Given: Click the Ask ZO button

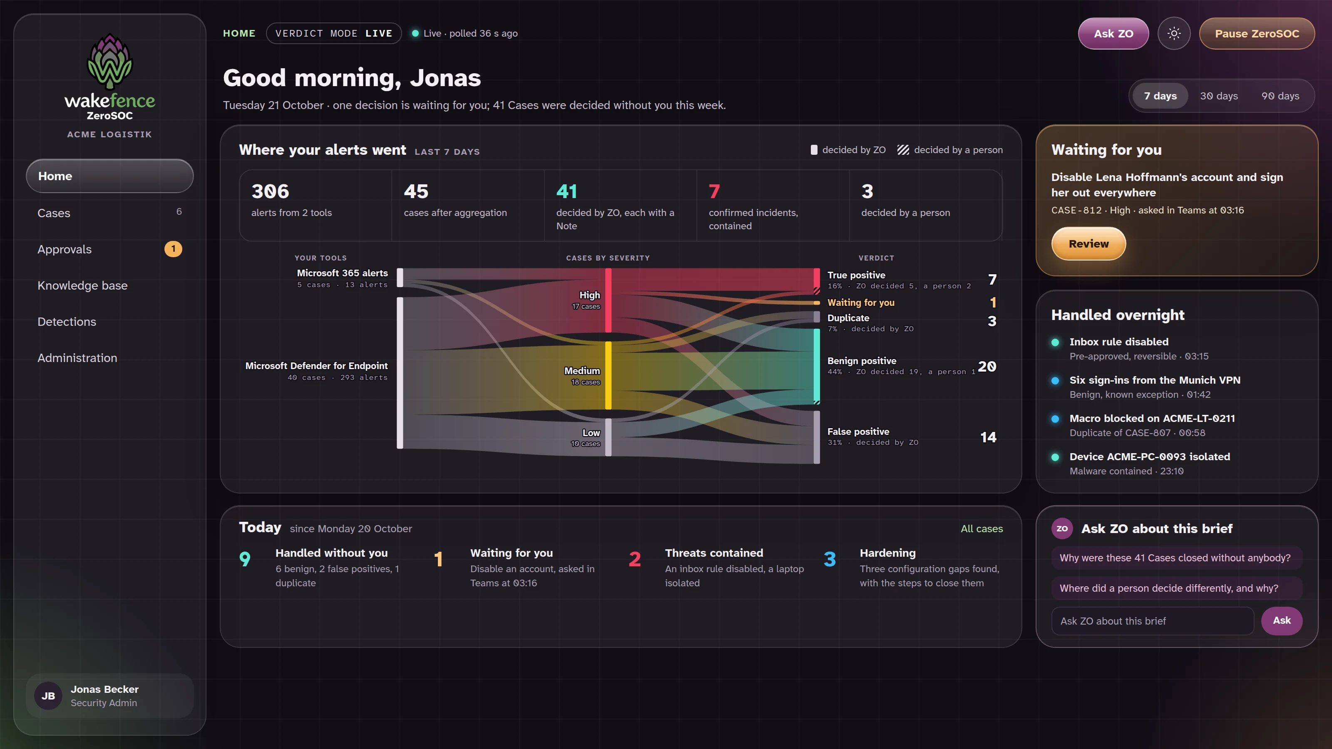Looking at the screenshot, I should click(x=1113, y=34).
